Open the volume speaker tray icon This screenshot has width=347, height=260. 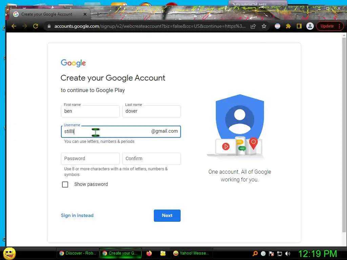pos(288,254)
